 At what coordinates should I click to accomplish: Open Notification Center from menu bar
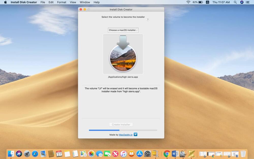248,2
